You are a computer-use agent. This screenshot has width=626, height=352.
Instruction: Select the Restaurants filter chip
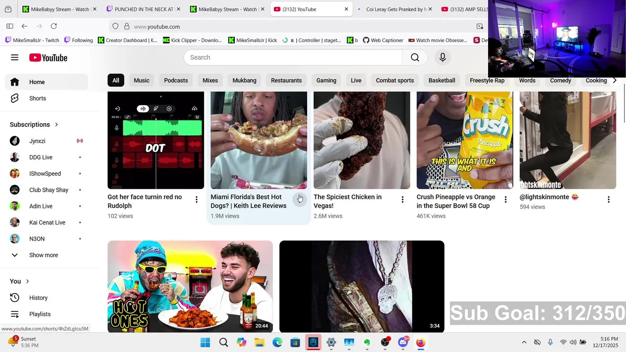click(x=286, y=80)
